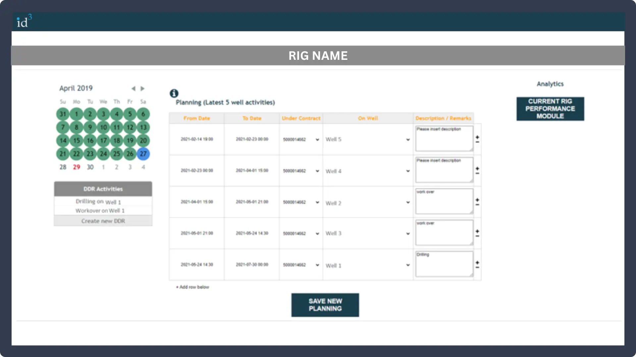Click the plus icon on Well 4 row
The height and width of the screenshot is (357, 636).
(477, 168)
